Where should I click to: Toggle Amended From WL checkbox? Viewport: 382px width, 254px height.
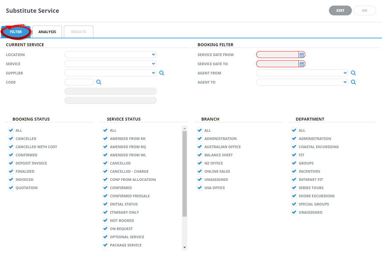[x=105, y=155]
